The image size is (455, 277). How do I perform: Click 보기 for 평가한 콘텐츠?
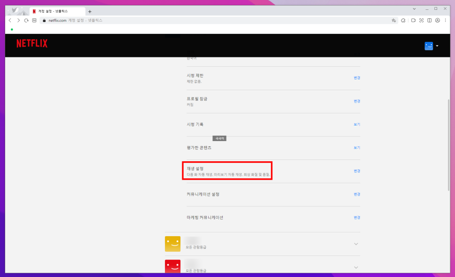tap(357, 148)
